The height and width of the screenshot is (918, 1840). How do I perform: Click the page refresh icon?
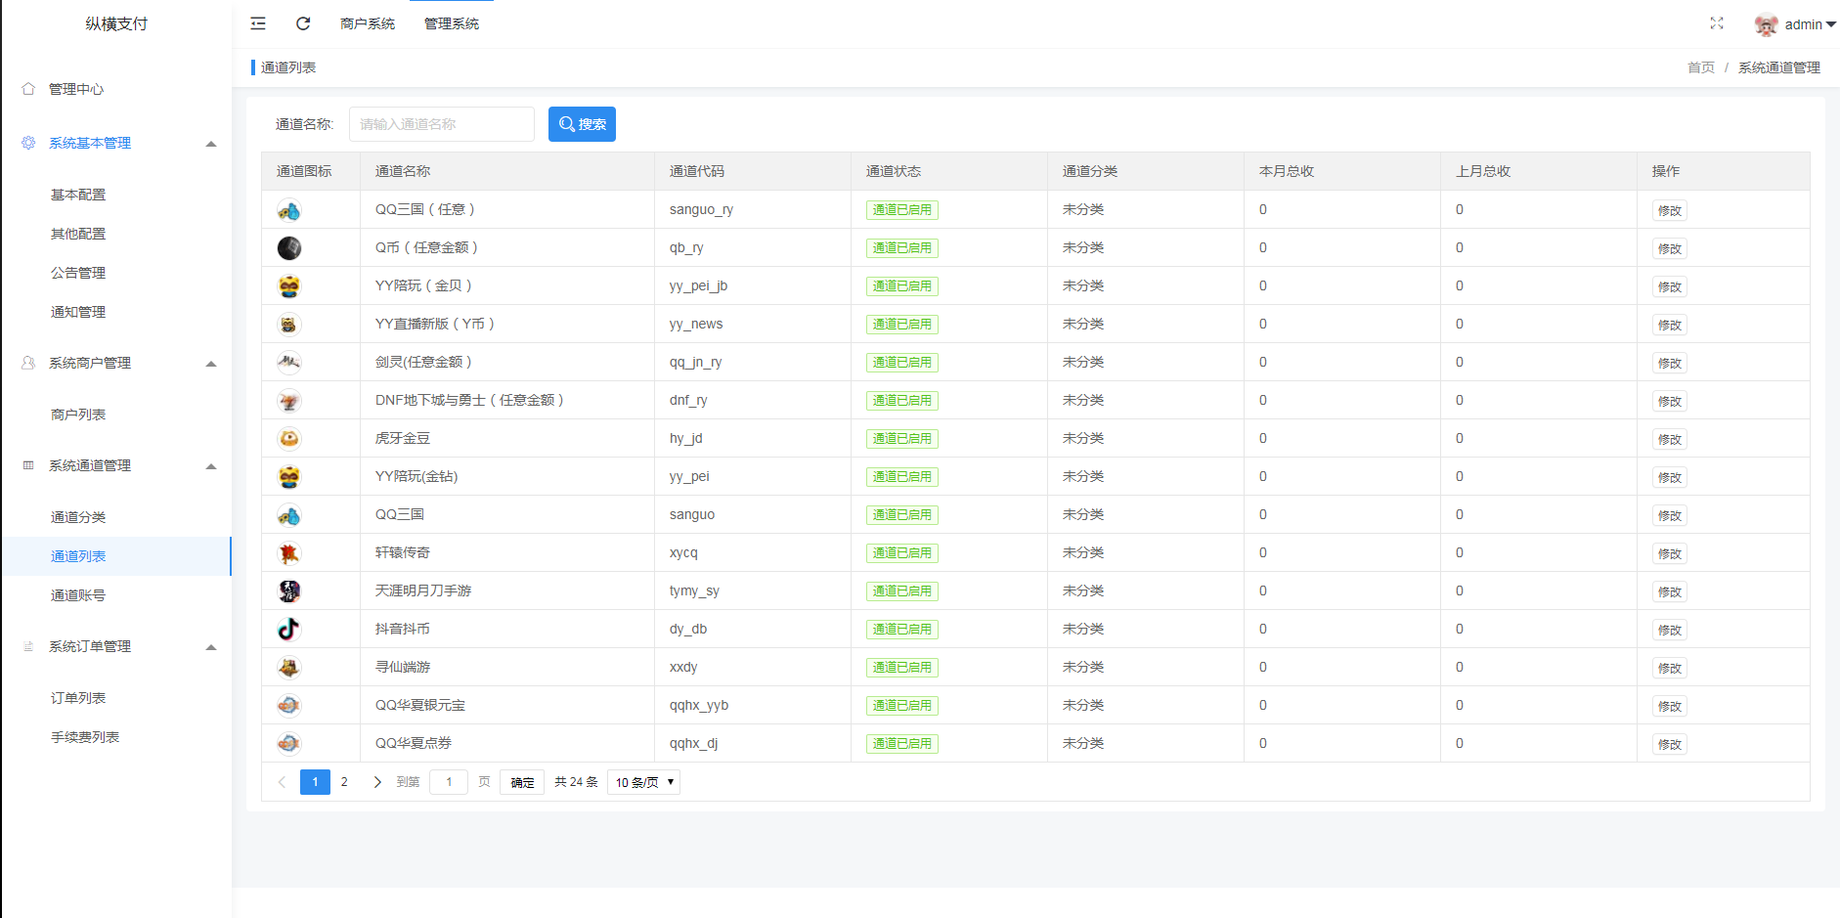coord(303,23)
